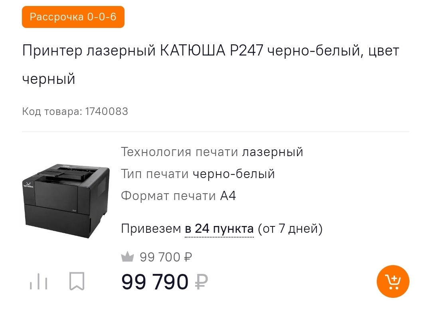
Task: Click the word "Привезем" in delivery line
Action: pos(151,229)
